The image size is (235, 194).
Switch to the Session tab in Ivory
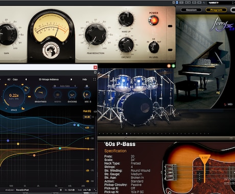pos(191,10)
